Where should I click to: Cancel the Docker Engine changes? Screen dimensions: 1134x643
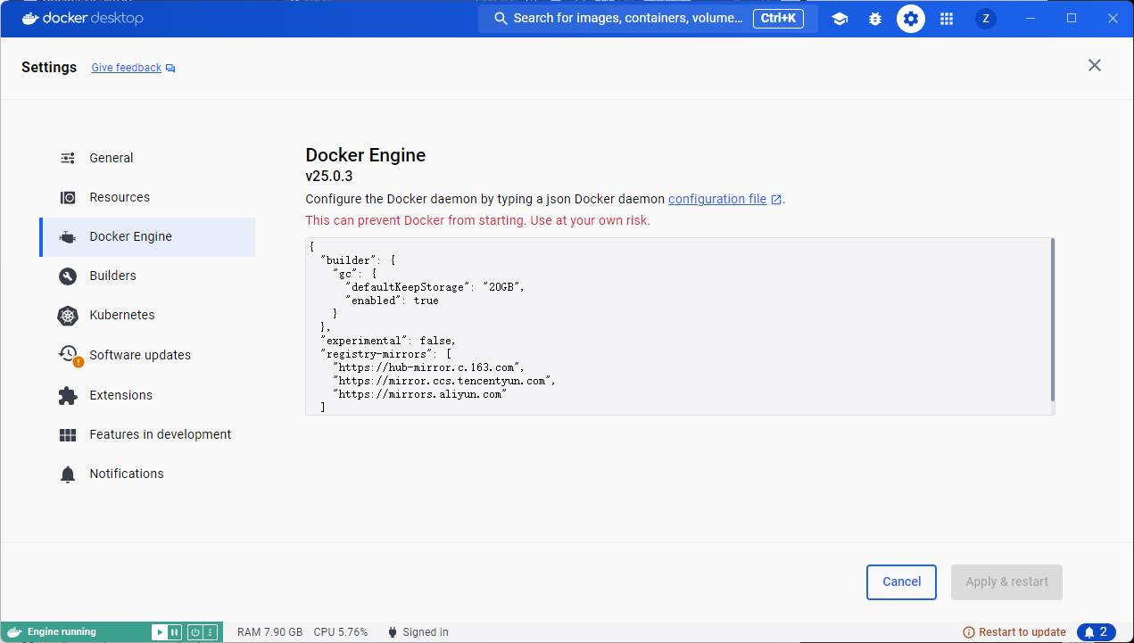pyautogui.click(x=901, y=581)
